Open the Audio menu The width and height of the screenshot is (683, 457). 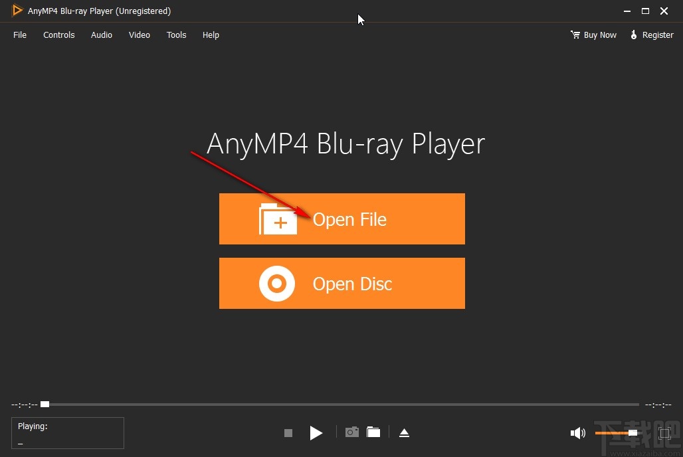coord(101,35)
